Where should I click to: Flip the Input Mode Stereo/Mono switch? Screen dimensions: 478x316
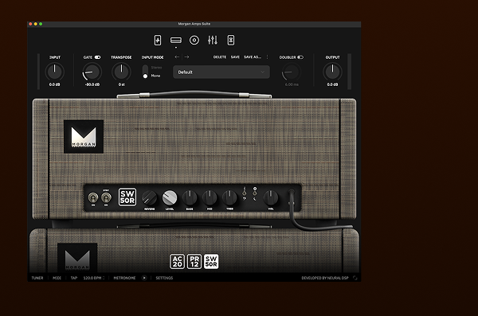pos(145,72)
